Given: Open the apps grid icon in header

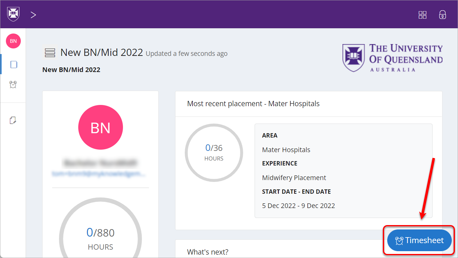Looking at the screenshot, I should pyautogui.click(x=422, y=15).
